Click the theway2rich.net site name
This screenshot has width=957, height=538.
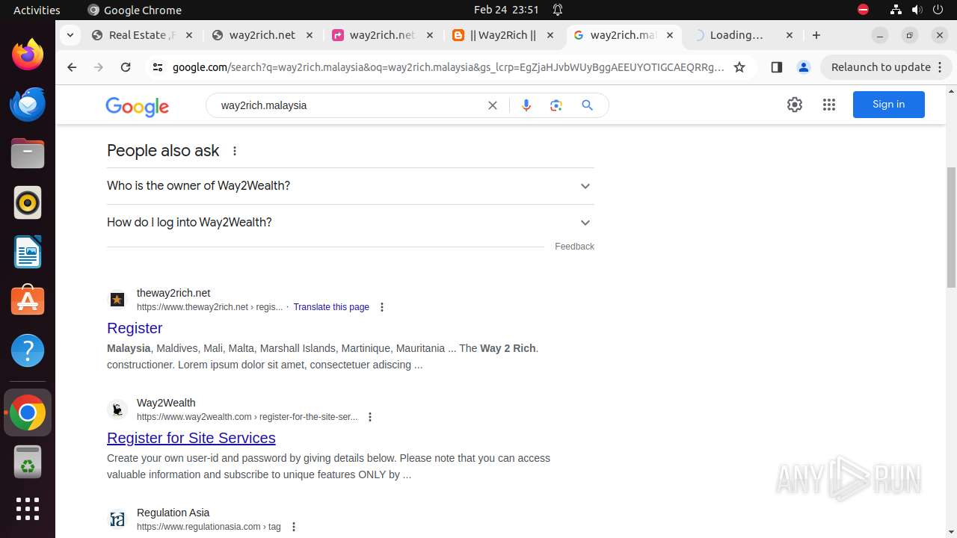(x=173, y=293)
